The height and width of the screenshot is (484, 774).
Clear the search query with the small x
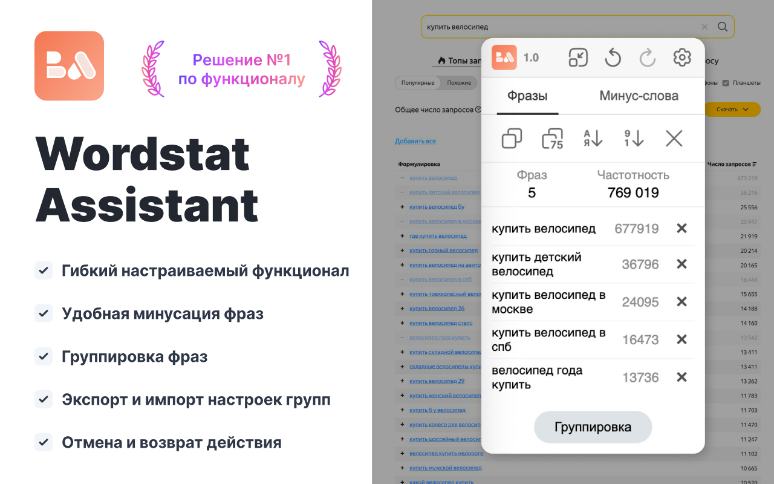704,27
